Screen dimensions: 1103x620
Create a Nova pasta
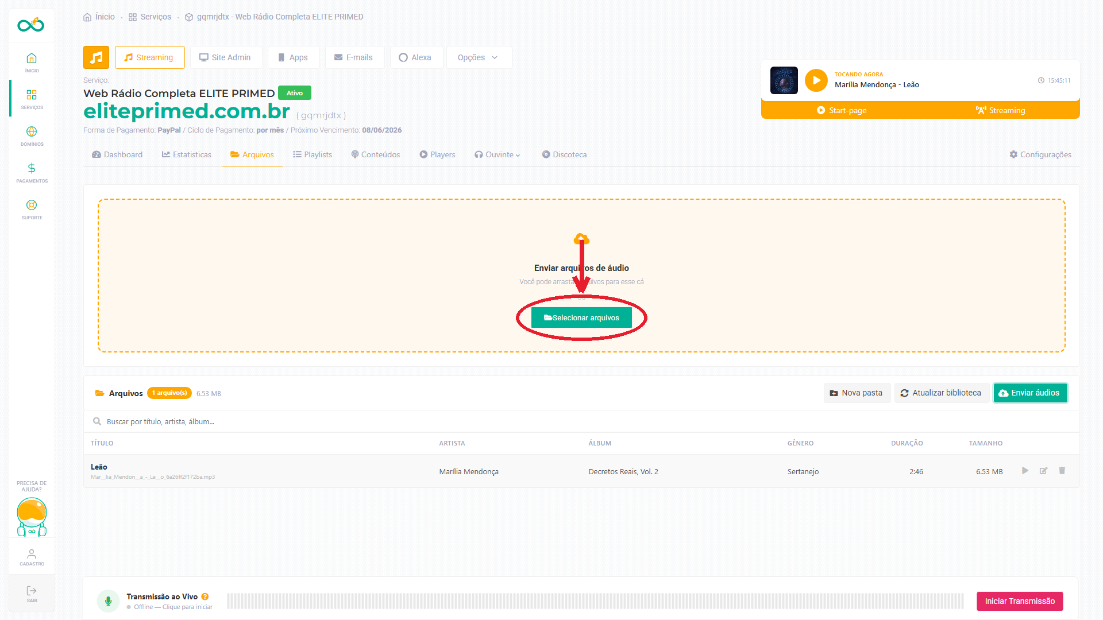pos(857,393)
